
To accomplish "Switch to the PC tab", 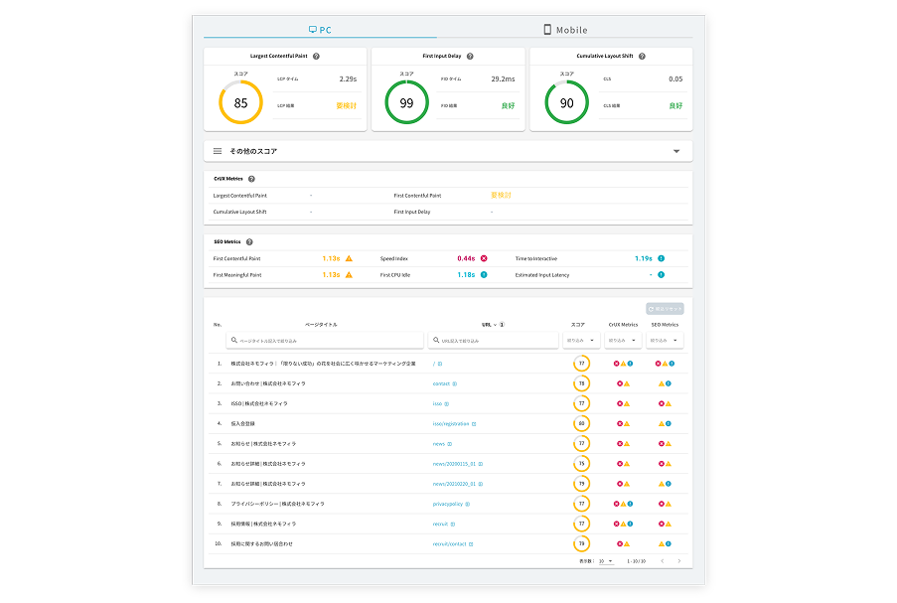I will (x=320, y=30).
